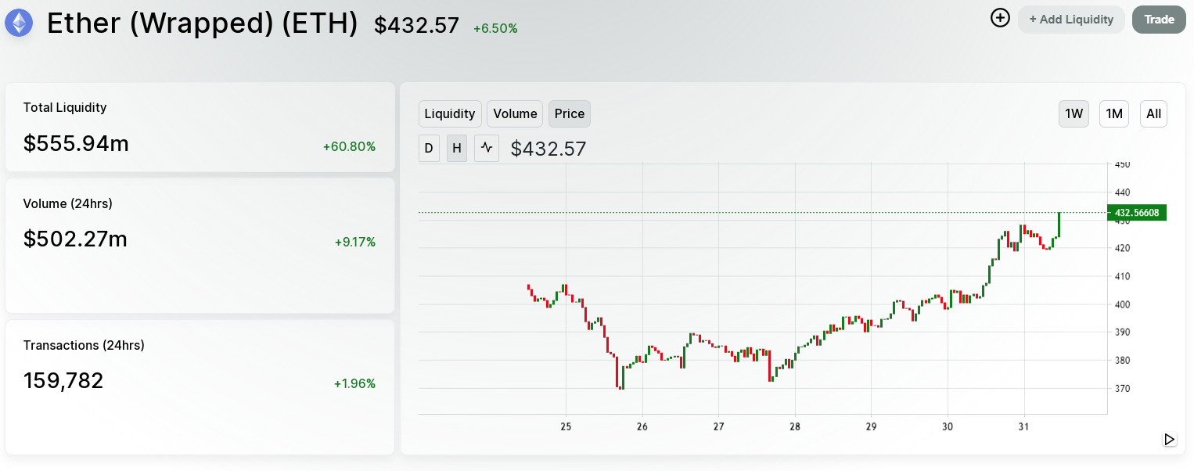Open Add Liquidity
The image size is (1194, 471).
(1071, 20)
